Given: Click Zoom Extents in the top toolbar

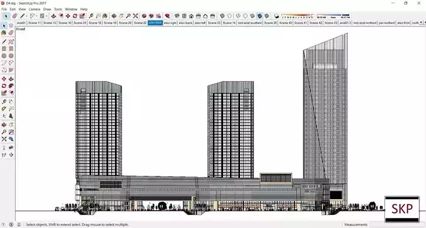Looking at the screenshot, I should [135, 16].
